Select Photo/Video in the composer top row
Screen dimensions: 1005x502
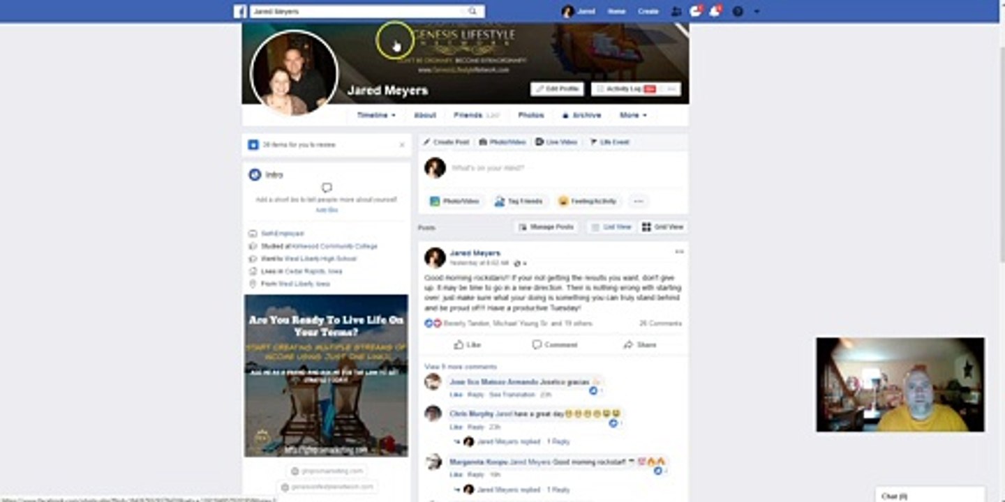(502, 142)
